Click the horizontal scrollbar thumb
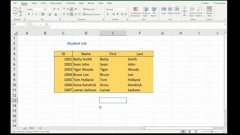Screen dimensions: 240x135 coord(179,128)
